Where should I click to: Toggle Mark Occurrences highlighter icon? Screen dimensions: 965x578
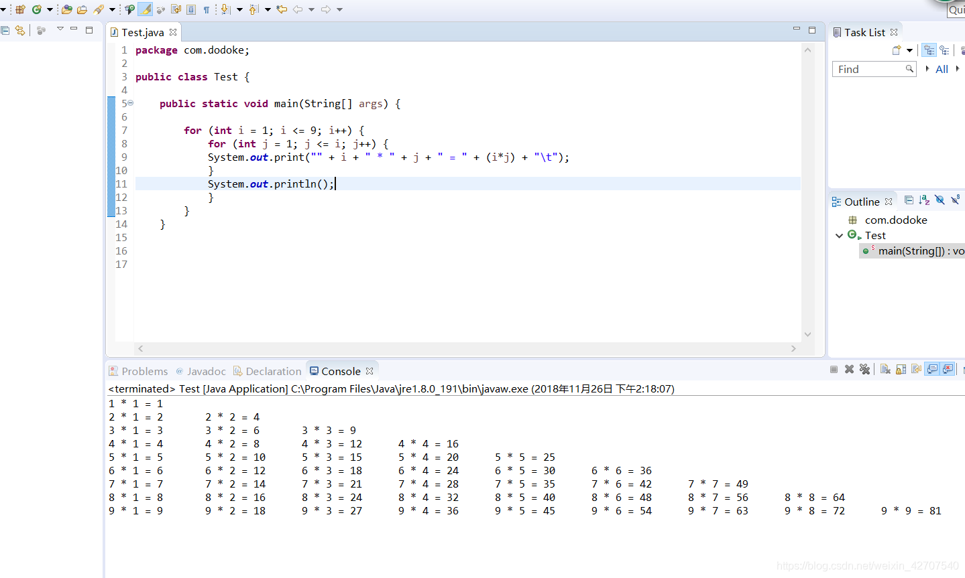point(145,9)
